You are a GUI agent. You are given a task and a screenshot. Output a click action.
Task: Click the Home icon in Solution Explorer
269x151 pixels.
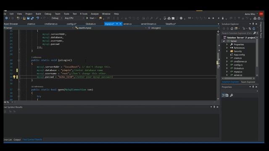pyautogui.click(x=232, y=29)
